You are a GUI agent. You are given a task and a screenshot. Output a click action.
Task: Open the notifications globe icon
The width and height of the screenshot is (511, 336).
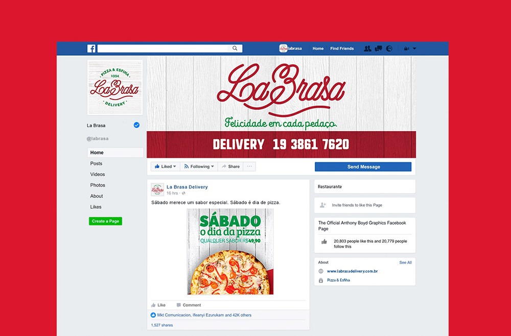pos(389,49)
